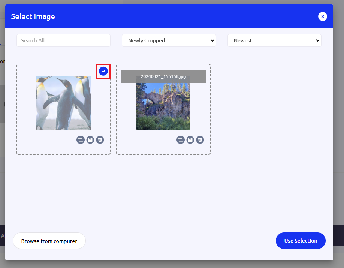344x268 pixels.
Task: Click crop icon for 20240821_155158.jpg
Action: pyautogui.click(x=180, y=140)
